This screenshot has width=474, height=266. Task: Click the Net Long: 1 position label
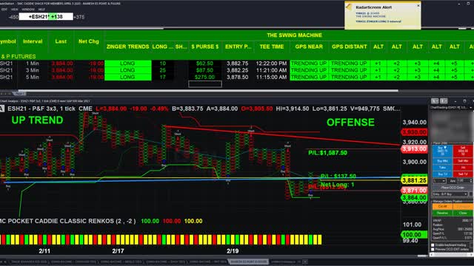point(338,184)
